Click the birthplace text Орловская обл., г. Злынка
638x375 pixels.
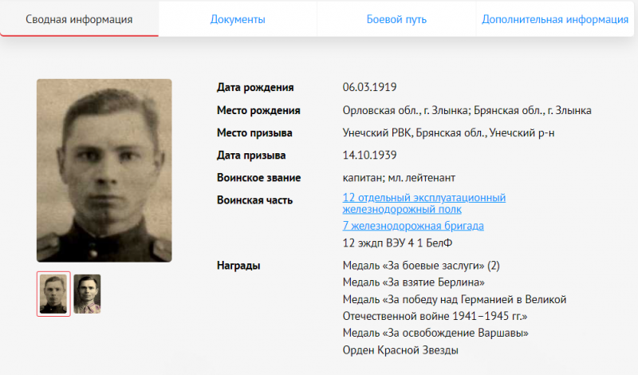(x=405, y=110)
